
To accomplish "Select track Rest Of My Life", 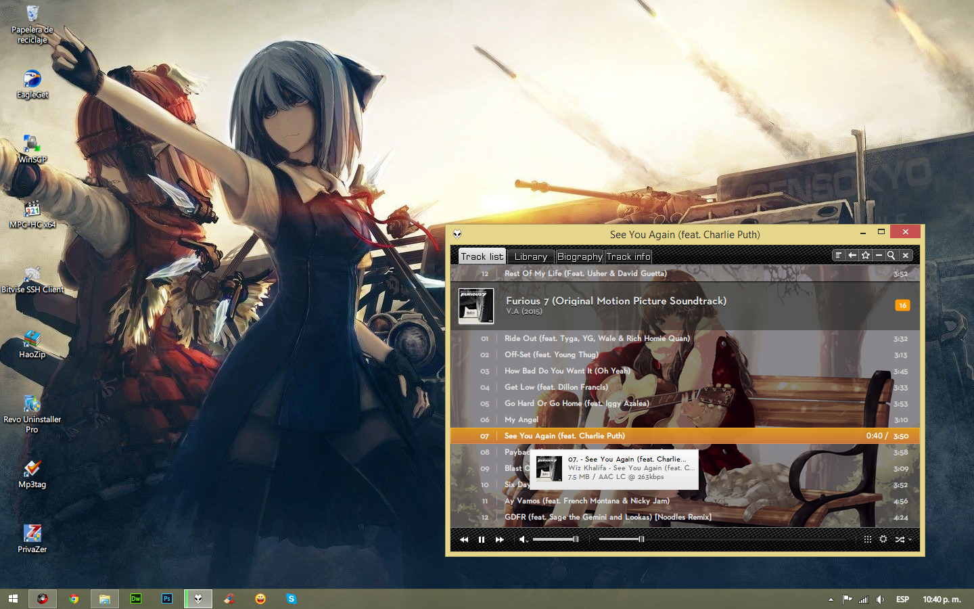I will point(685,273).
